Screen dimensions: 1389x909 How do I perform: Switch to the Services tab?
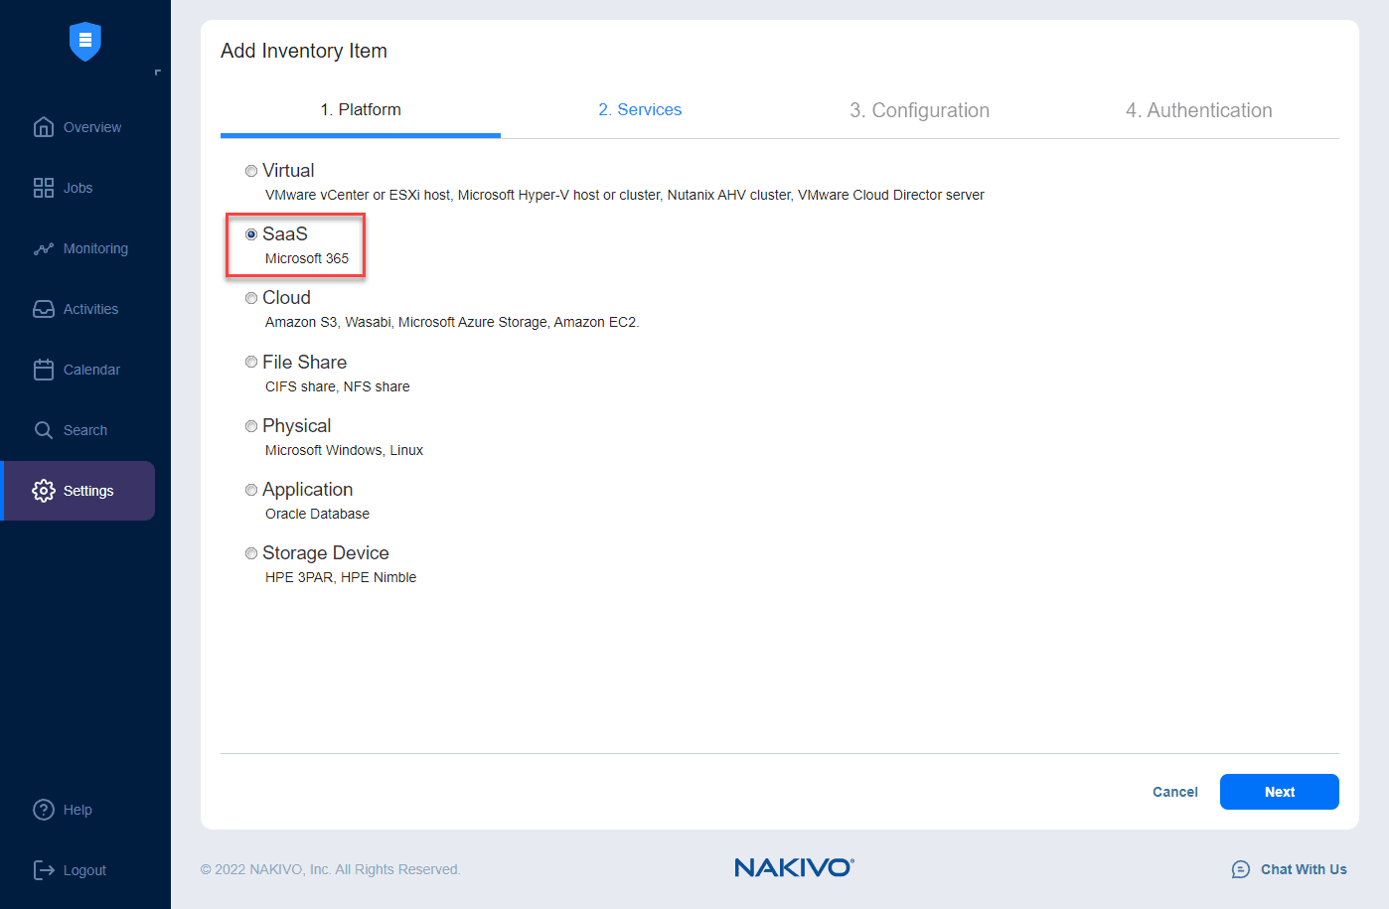tap(639, 109)
